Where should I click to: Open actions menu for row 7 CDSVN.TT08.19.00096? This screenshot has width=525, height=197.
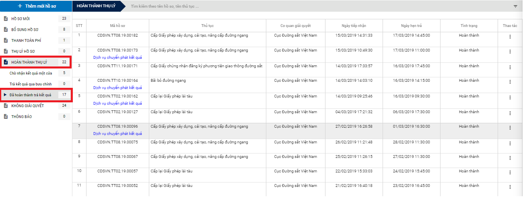coord(510,128)
